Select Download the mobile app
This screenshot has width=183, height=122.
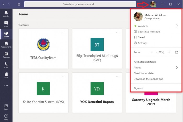tap(148, 79)
